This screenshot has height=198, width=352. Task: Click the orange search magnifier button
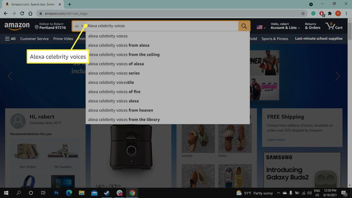(x=244, y=26)
